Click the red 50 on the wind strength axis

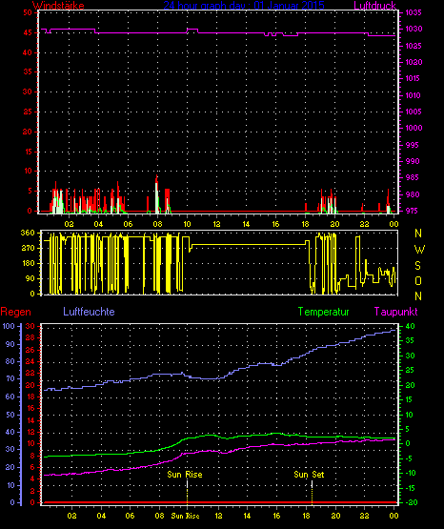click(28, 12)
